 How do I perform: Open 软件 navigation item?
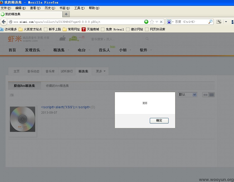(143, 50)
